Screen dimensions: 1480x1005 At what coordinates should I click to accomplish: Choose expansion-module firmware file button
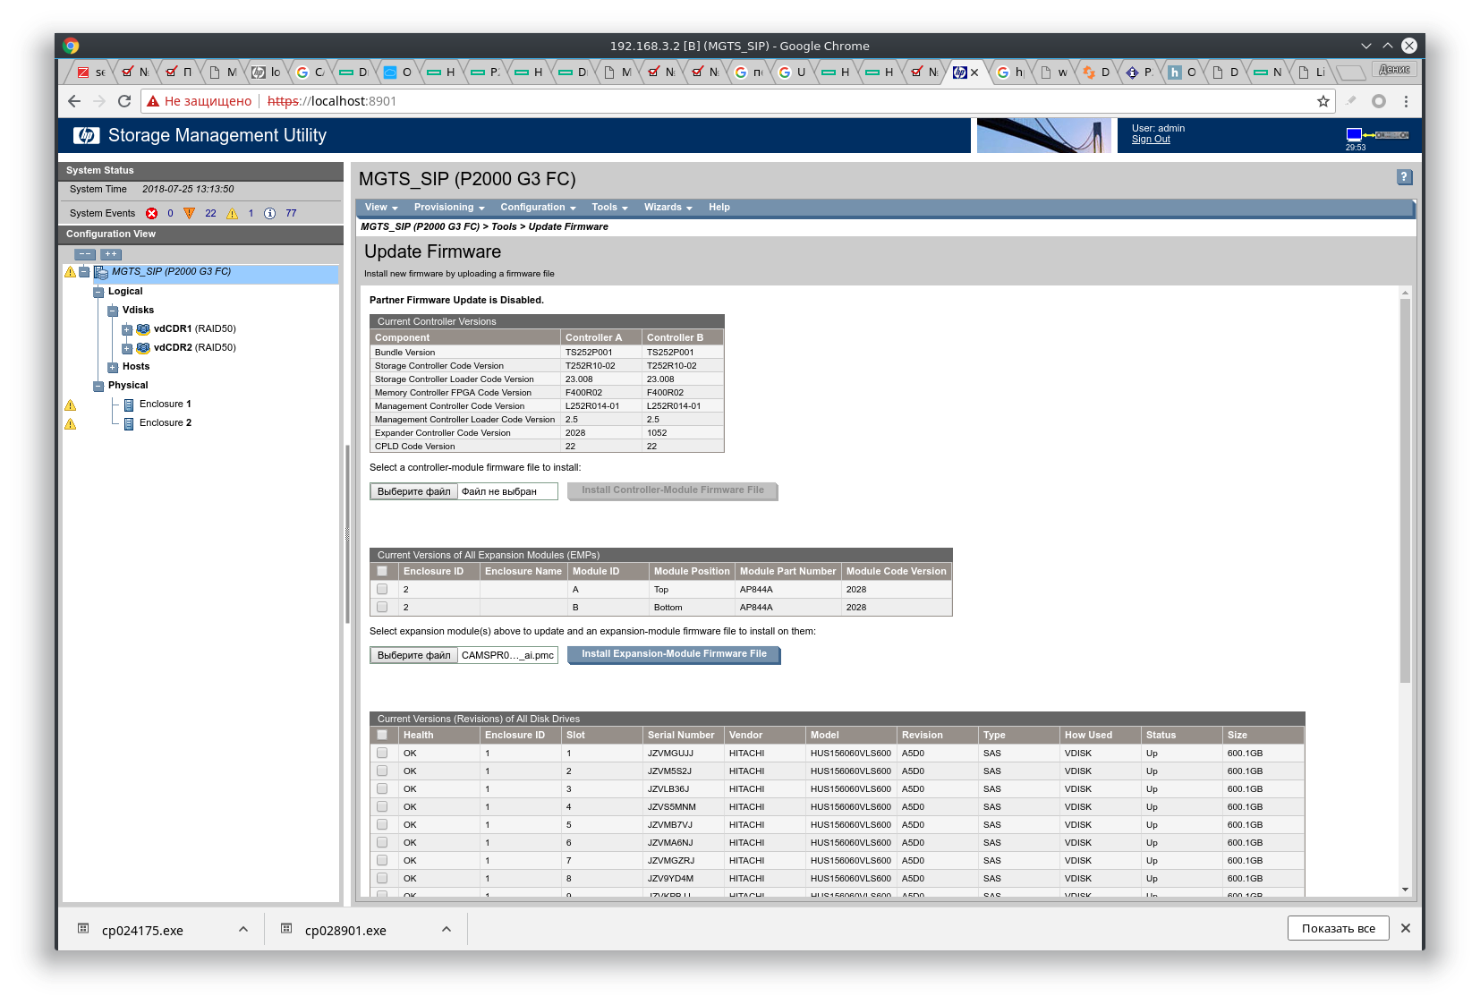(414, 655)
